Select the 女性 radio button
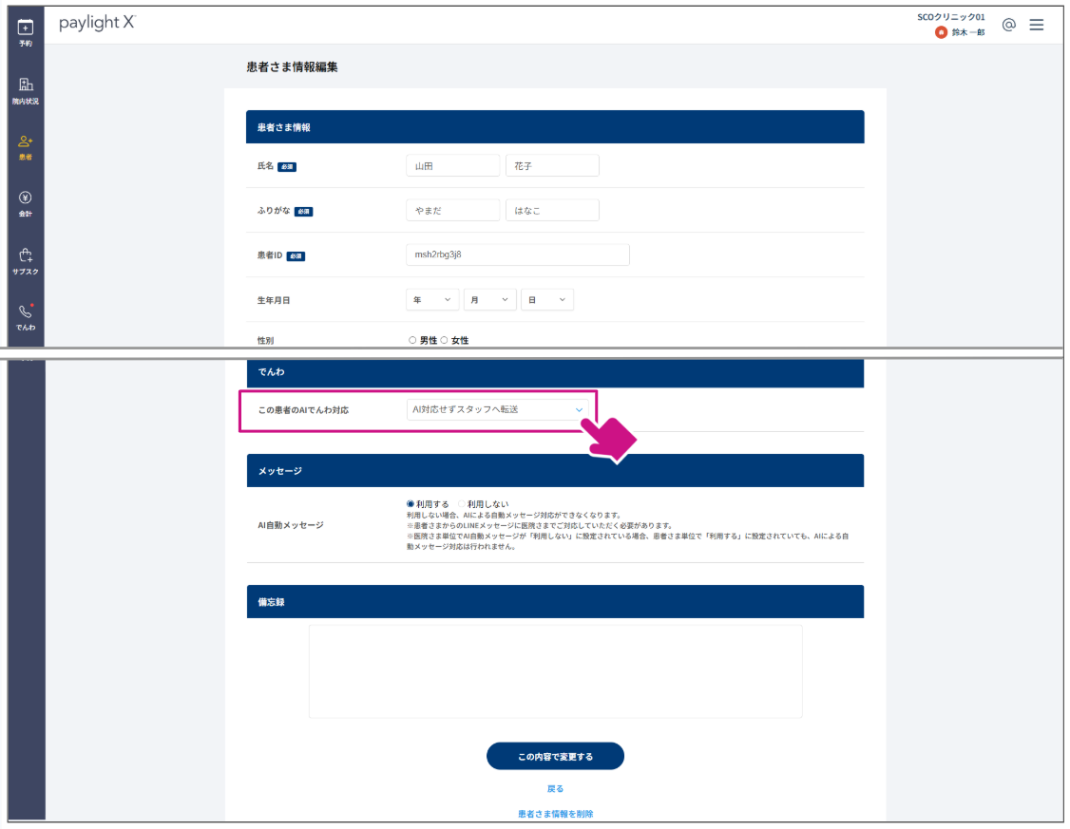This screenshot has width=1070, height=829. coord(444,340)
